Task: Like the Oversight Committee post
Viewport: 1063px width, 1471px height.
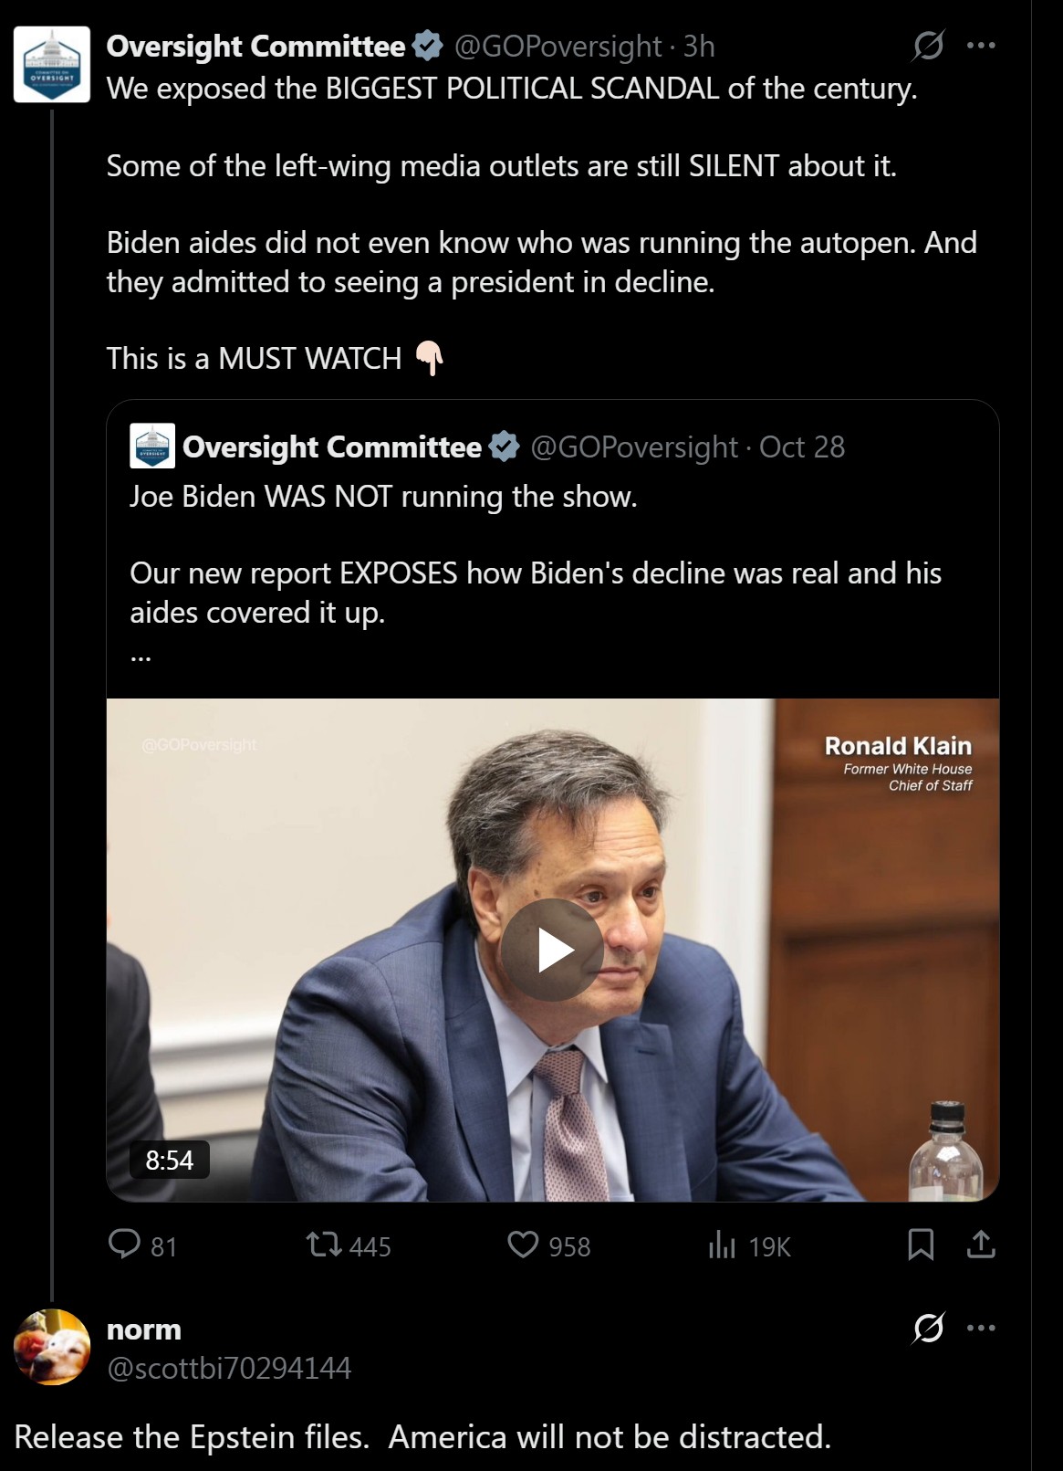Action: [523, 1245]
